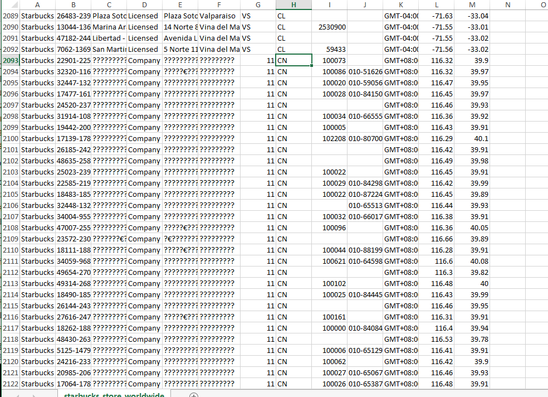Click cell '010-65513' in row 2106
This screenshot has width=548, height=397.
tap(365, 205)
